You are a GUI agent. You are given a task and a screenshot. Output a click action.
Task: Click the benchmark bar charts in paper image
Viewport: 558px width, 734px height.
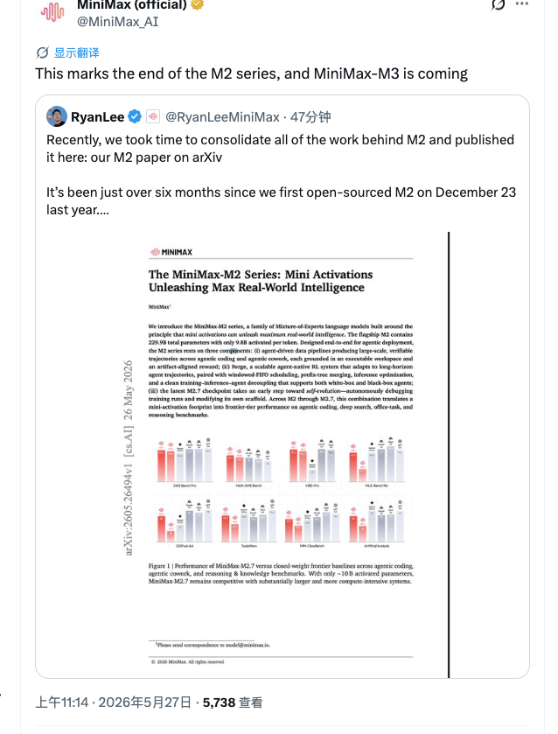(x=281, y=494)
